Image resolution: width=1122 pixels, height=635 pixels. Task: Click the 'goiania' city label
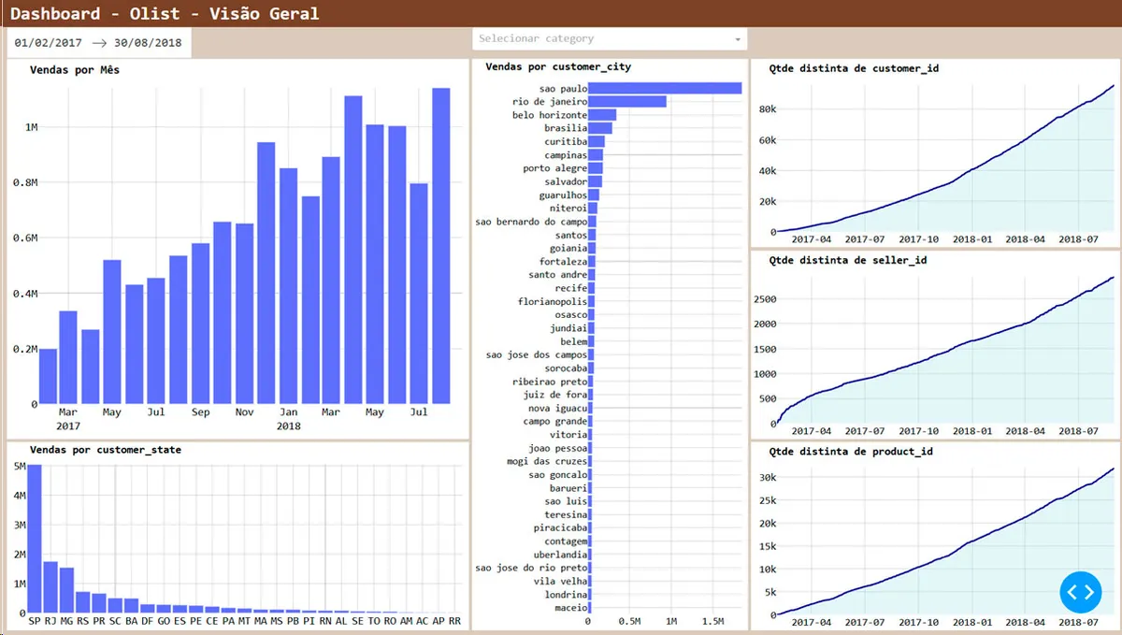point(568,248)
